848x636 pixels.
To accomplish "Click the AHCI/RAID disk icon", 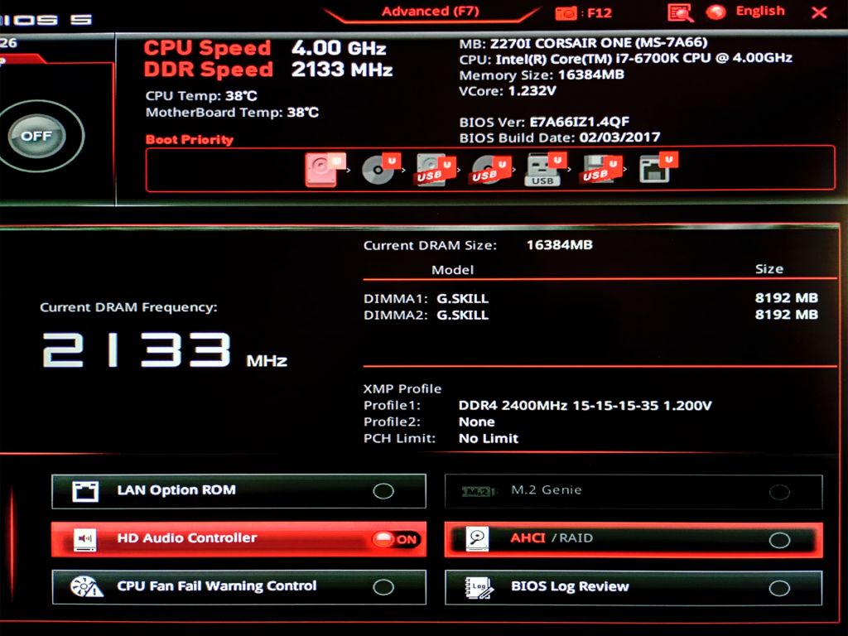I will click(477, 538).
